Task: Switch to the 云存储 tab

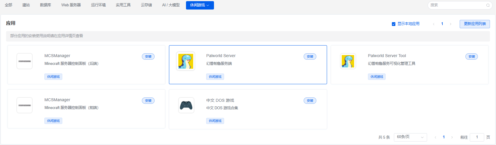Action: [x=146, y=5]
